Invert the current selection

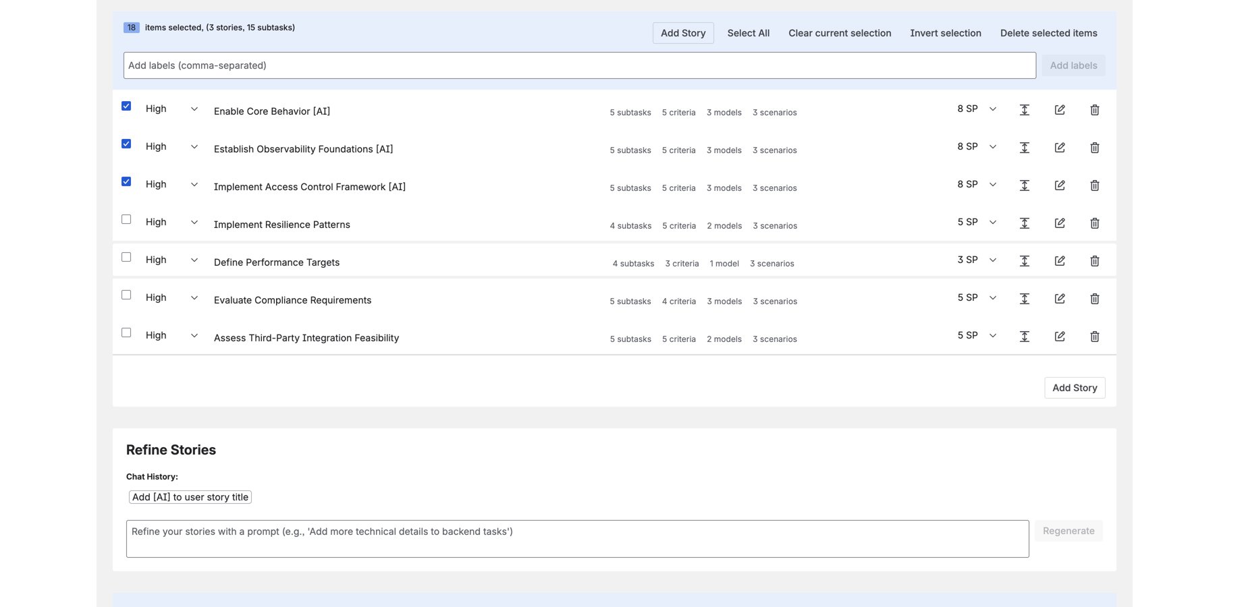click(x=946, y=32)
